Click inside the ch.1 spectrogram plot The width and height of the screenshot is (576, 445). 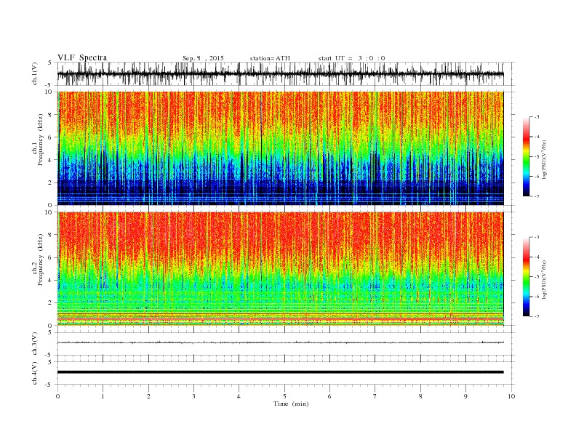tap(281, 148)
